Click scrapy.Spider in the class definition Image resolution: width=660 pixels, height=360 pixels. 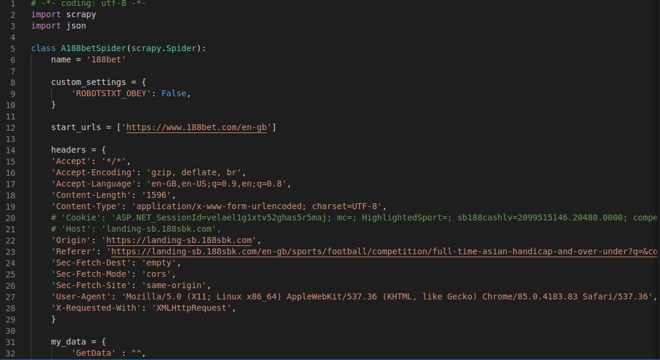click(164, 48)
